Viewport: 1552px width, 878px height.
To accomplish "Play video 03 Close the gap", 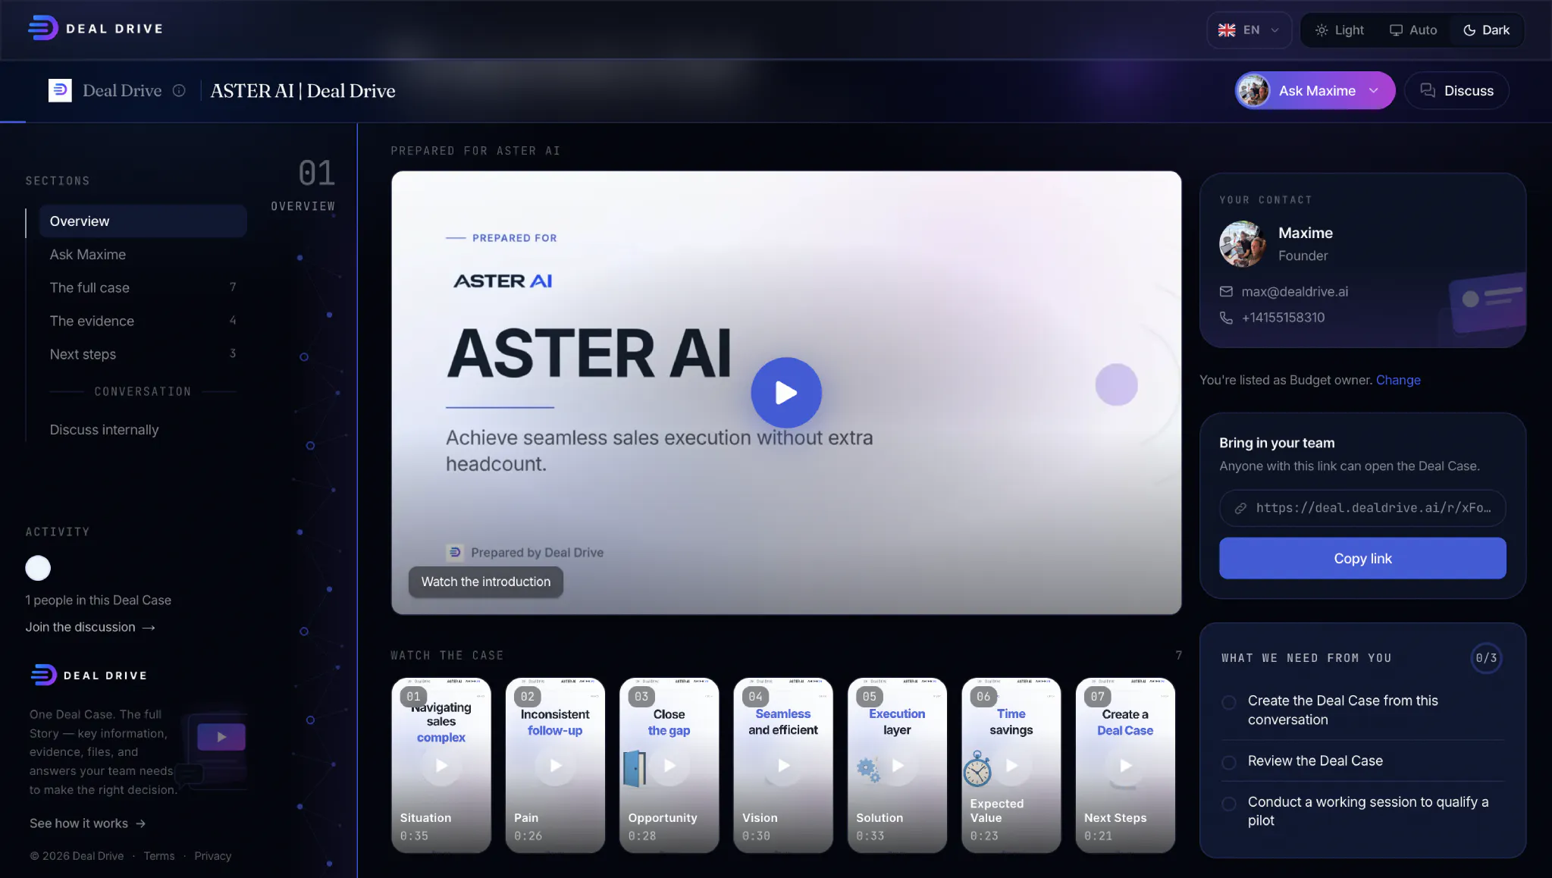I will point(670,766).
